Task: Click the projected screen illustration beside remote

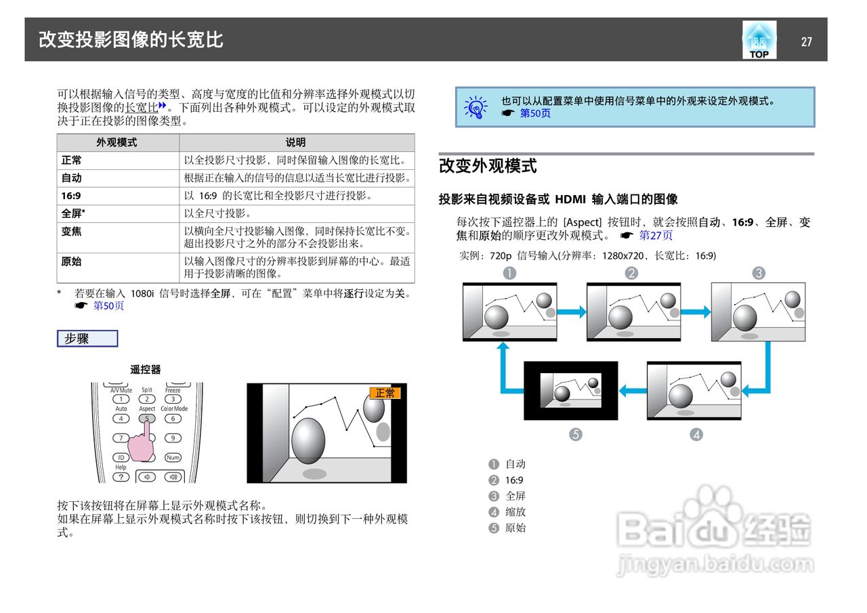Action: tap(327, 433)
